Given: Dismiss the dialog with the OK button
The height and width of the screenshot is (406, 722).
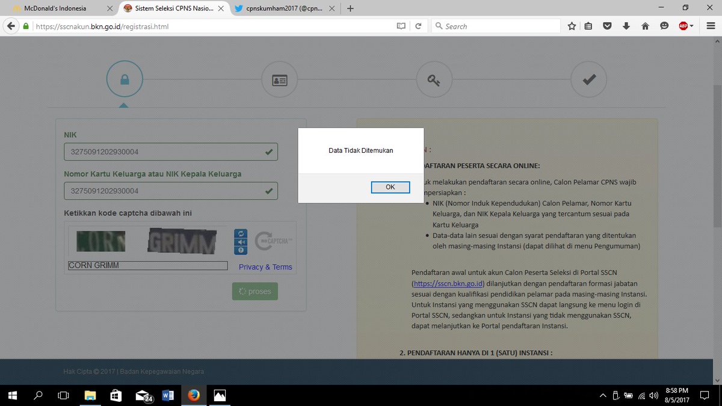Looking at the screenshot, I should coord(390,187).
